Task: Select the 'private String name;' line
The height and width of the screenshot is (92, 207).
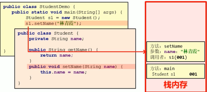Action: point(56,39)
